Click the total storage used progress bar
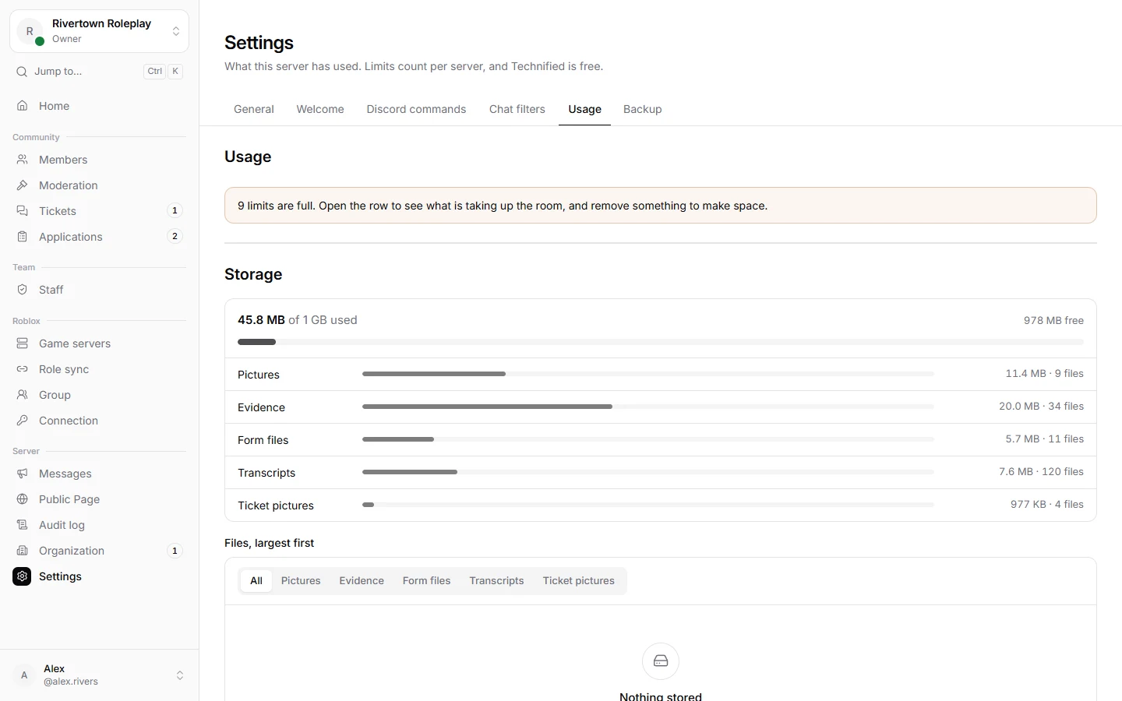Screen dimensions: 1122x701 pos(661,342)
